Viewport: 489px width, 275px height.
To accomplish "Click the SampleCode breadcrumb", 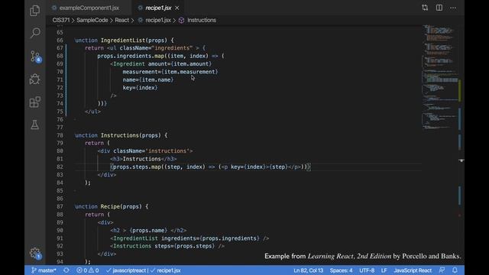I will click(x=92, y=20).
